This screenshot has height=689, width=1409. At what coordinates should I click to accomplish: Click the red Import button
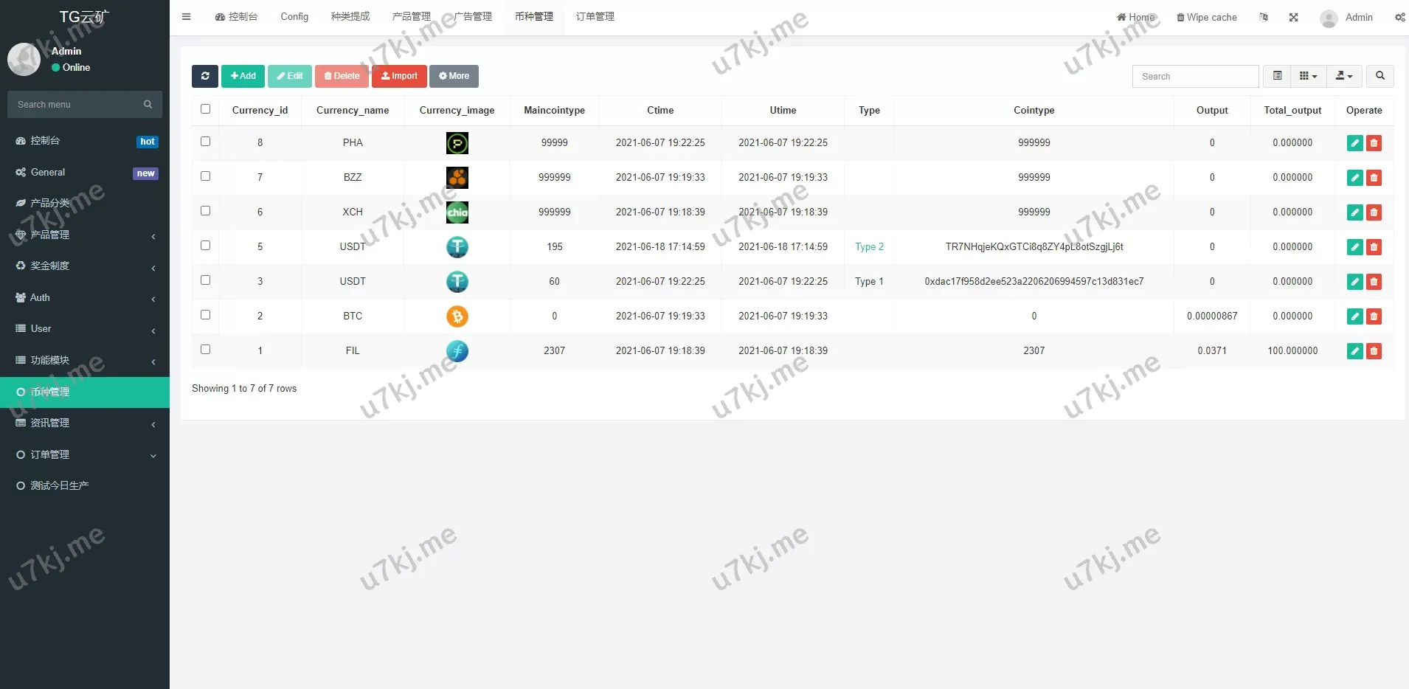click(399, 76)
